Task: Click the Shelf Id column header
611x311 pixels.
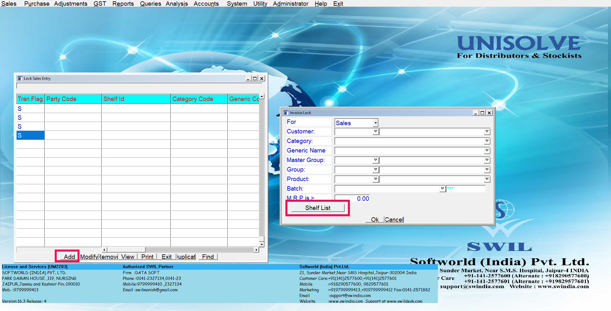Action: coord(136,99)
